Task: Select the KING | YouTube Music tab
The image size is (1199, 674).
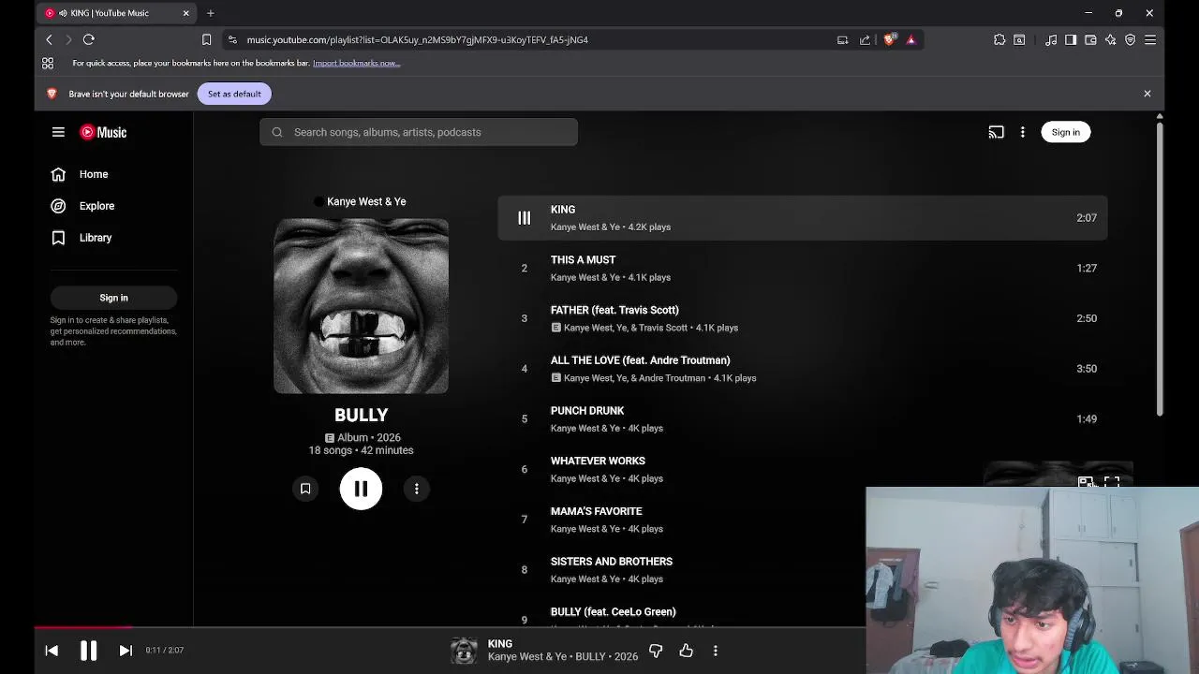Action: click(116, 13)
